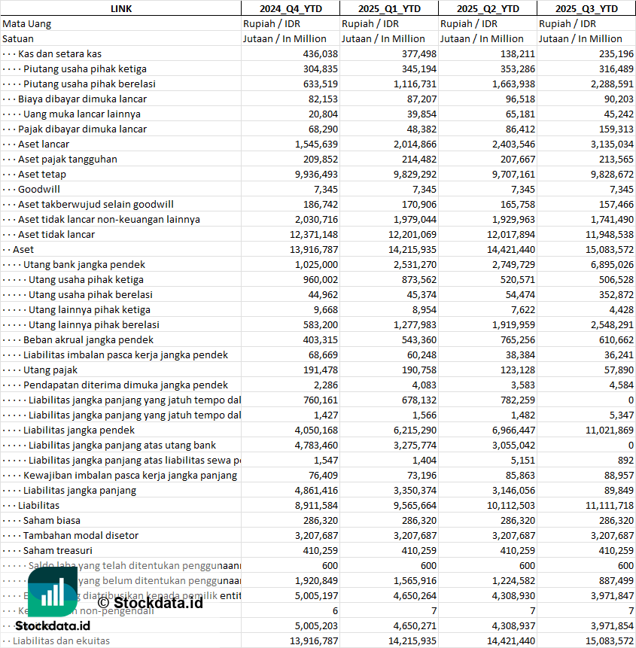Select Utang lainnya pihak berelasi label

(x=94, y=325)
